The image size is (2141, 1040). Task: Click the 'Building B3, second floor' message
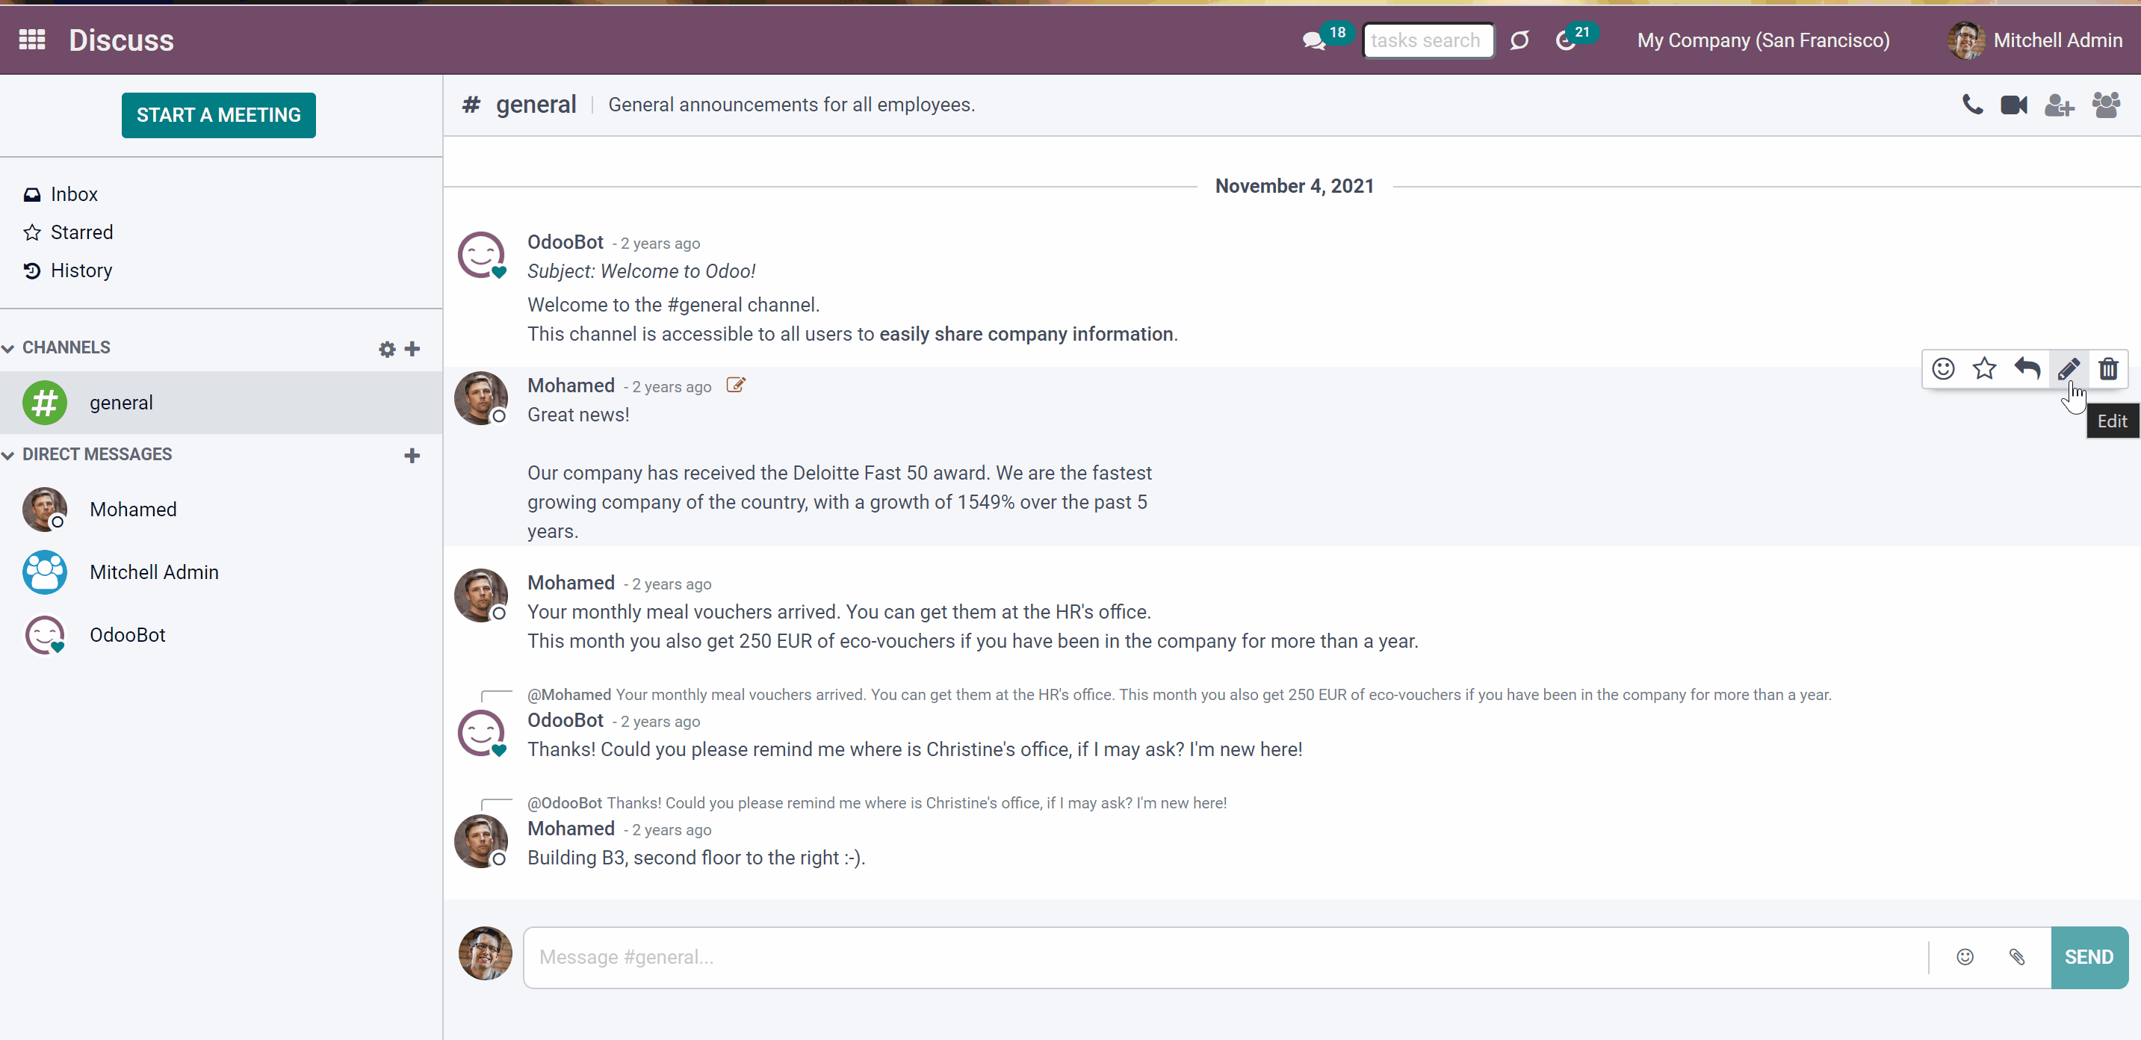[x=696, y=858]
